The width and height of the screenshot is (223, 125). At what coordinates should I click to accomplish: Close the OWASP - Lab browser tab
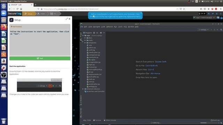pyautogui.click(x=31, y=5)
